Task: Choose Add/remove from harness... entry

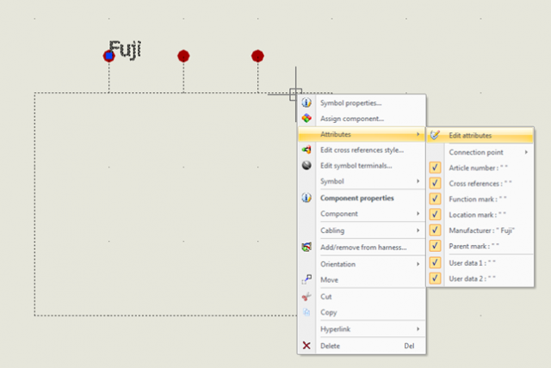Action: pyautogui.click(x=362, y=248)
